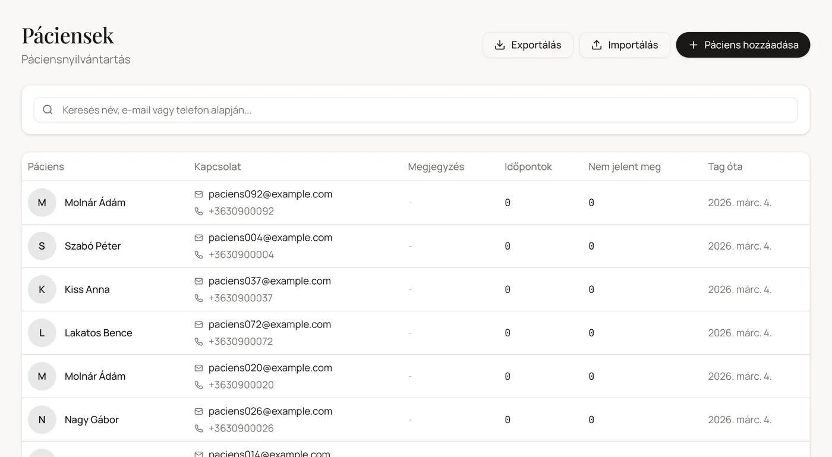Click envelope icon next to paciens037@example.com
The height and width of the screenshot is (457, 832).
pyautogui.click(x=198, y=281)
